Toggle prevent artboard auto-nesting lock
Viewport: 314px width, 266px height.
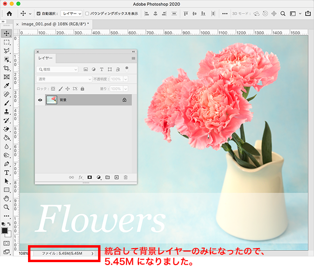click(75, 89)
